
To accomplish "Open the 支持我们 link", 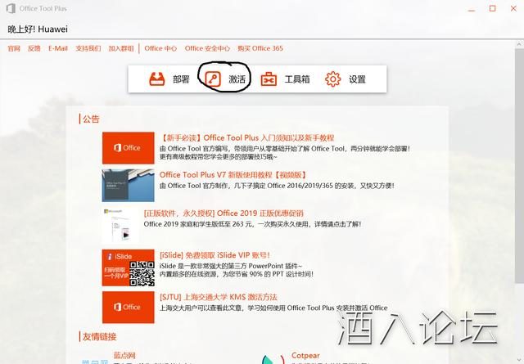I will point(88,48).
